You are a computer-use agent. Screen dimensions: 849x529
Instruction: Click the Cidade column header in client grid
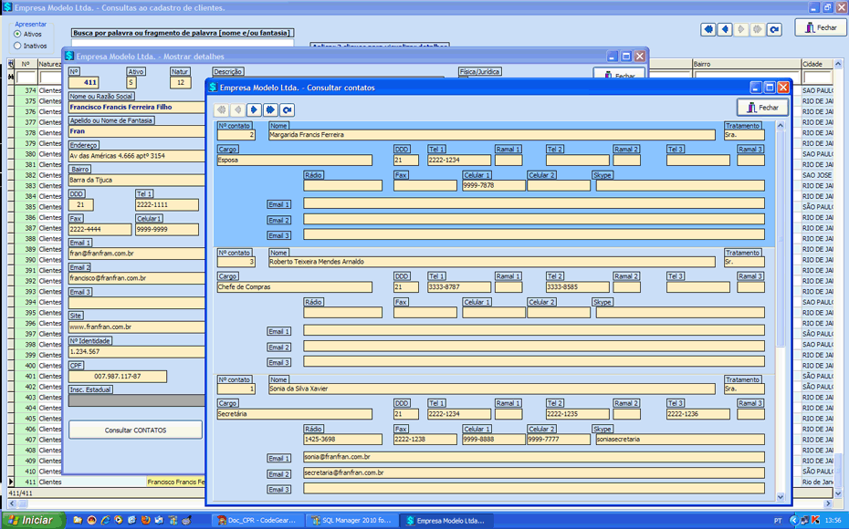point(817,64)
